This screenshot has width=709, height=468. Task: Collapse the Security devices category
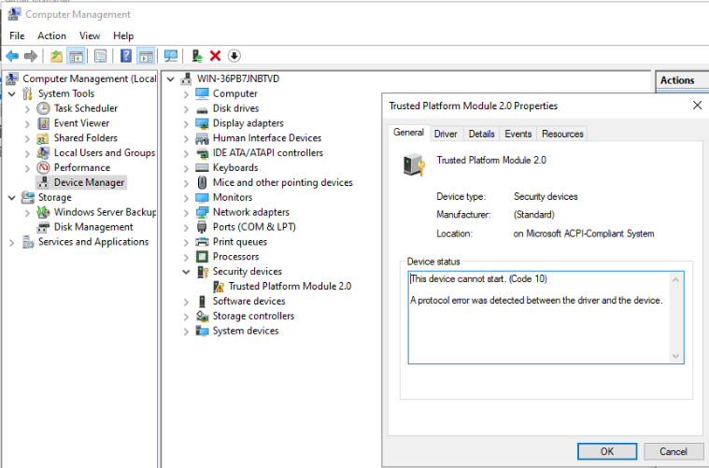tap(186, 272)
